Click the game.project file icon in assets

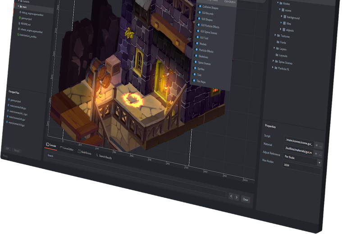[20, 18]
